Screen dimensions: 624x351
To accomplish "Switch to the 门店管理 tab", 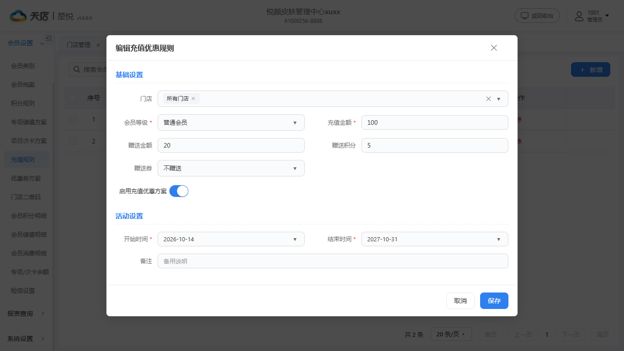I will pos(79,45).
